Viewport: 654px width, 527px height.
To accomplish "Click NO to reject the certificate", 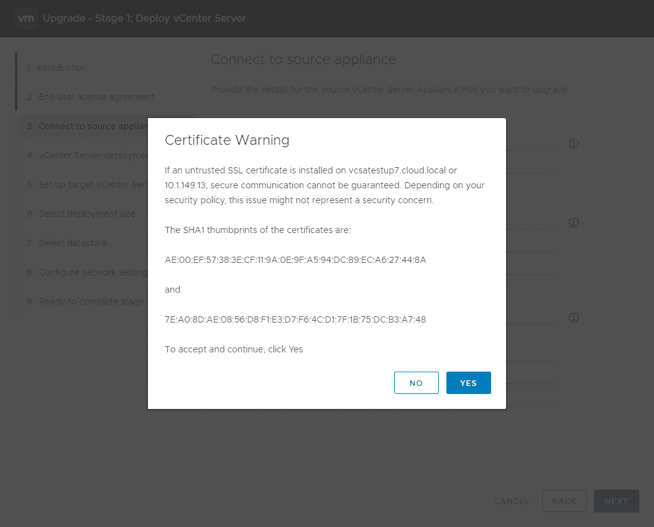I will pos(416,383).
